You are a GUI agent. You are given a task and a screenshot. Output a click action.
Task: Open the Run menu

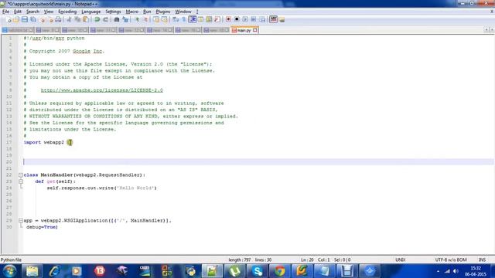[x=147, y=12]
